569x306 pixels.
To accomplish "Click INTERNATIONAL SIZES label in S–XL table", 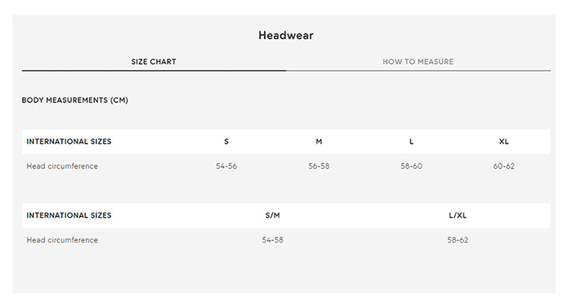I will tap(69, 141).
